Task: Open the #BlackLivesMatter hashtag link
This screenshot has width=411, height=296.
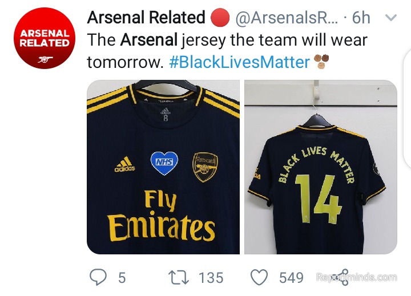Action: pyautogui.click(x=239, y=62)
